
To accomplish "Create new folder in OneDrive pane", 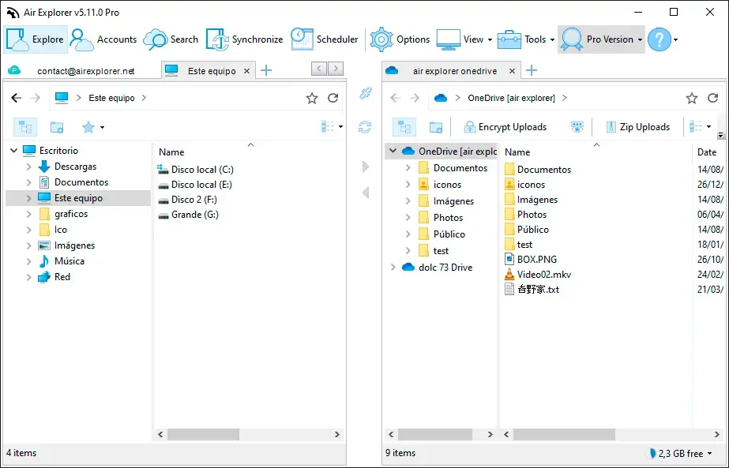I will tap(436, 127).
